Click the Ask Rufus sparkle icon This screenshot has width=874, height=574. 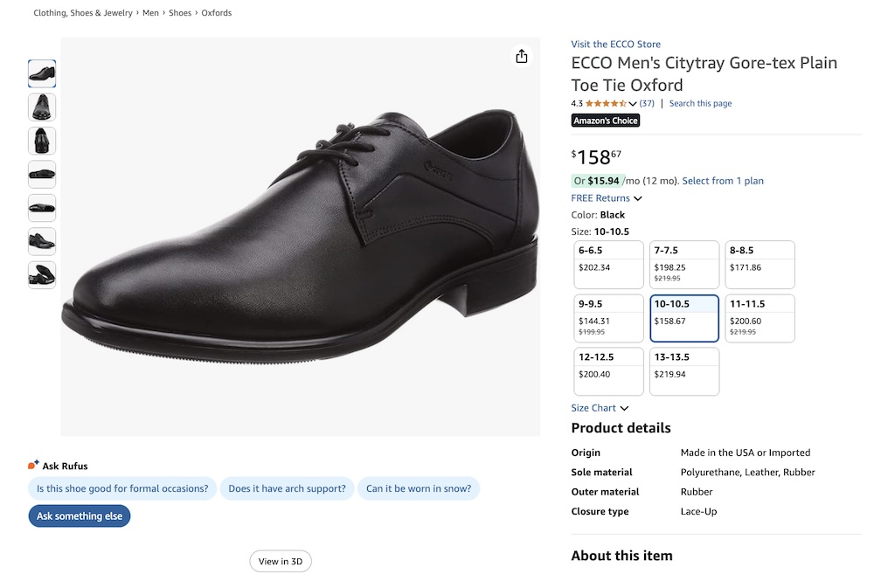tap(33, 466)
